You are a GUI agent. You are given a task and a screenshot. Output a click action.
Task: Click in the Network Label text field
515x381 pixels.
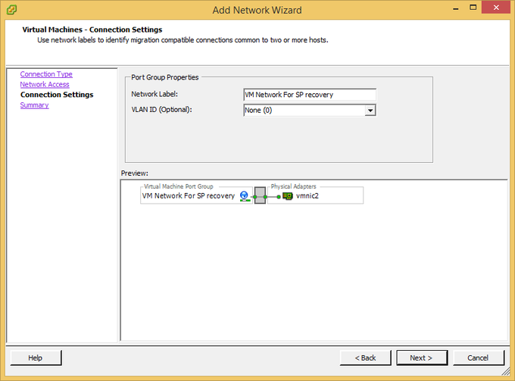point(309,95)
